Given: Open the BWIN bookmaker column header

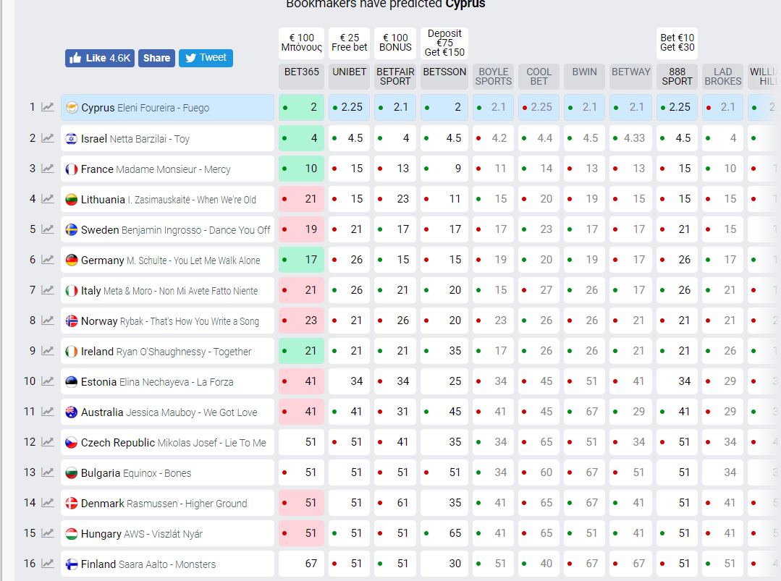Looking at the screenshot, I should 584,77.
